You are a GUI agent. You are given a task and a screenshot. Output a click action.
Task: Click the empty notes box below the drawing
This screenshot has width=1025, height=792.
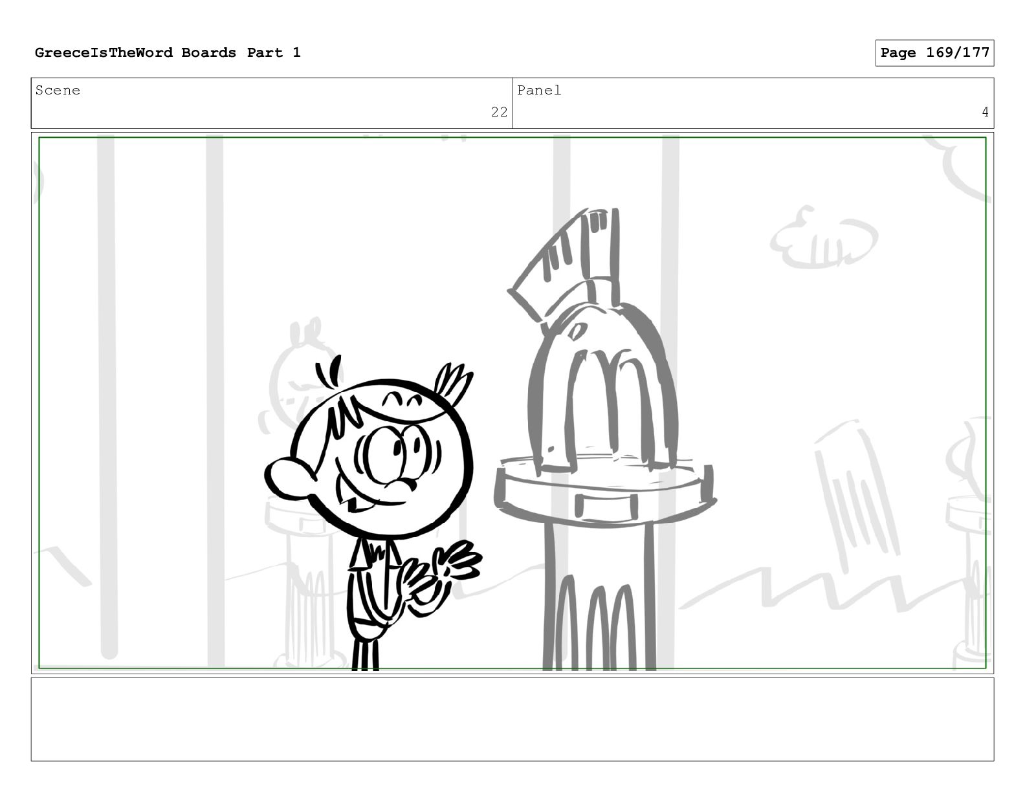pos(512,719)
